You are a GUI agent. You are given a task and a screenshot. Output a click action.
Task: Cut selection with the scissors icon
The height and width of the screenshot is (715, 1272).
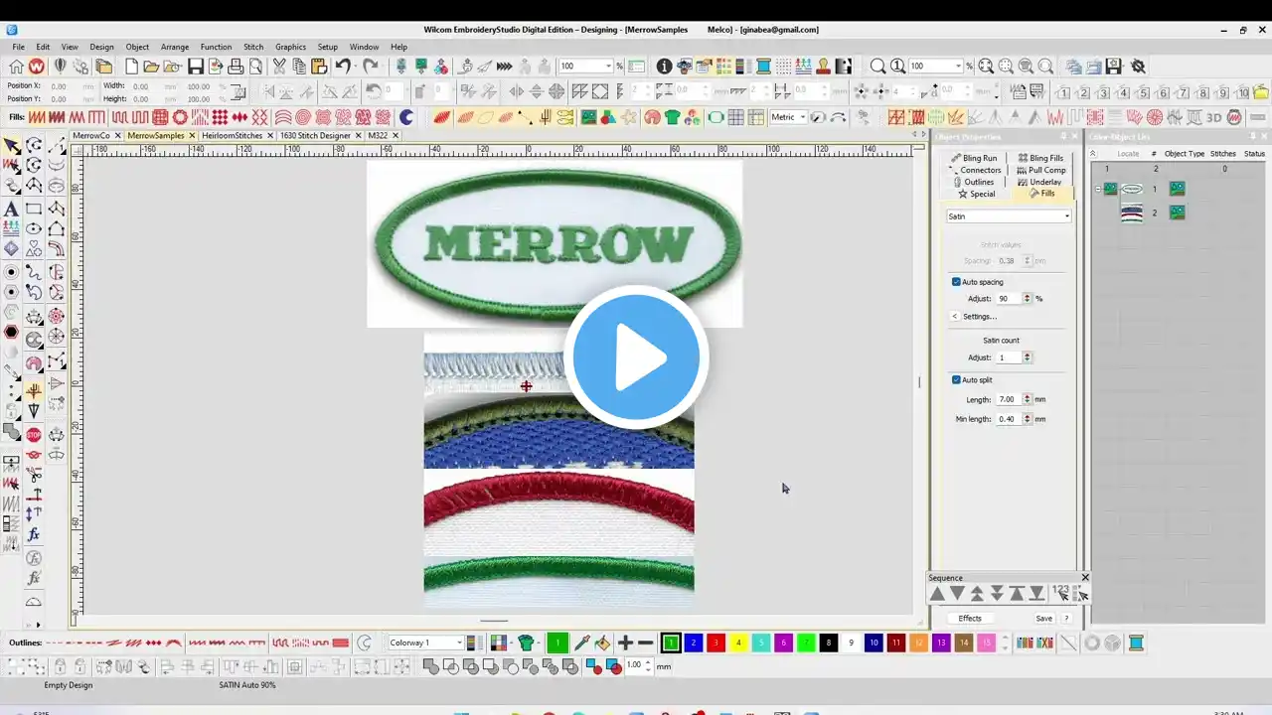(279, 67)
